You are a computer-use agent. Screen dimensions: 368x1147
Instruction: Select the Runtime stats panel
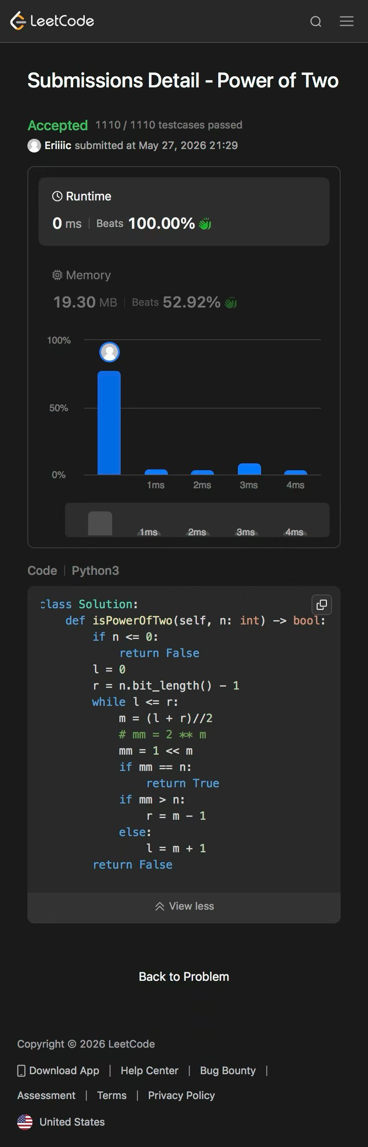point(184,211)
